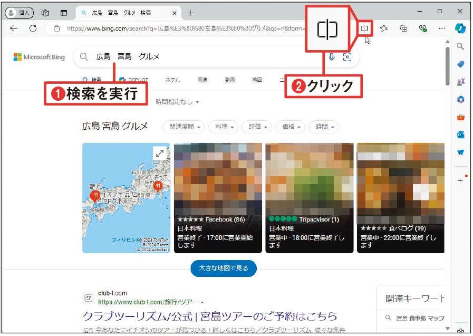Open visual search using the camera icon
The width and height of the screenshot is (473, 336).
347,57
